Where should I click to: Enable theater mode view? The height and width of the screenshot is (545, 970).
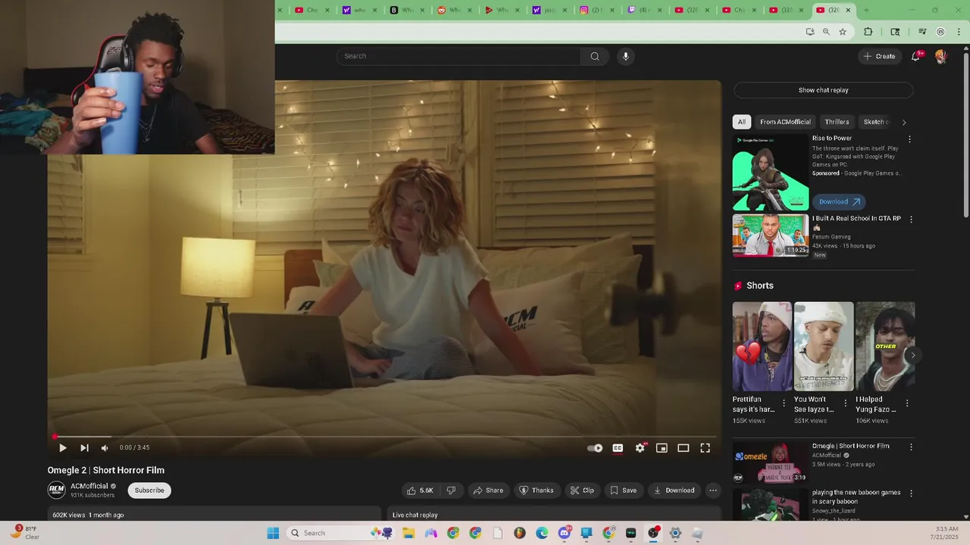coord(683,448)
